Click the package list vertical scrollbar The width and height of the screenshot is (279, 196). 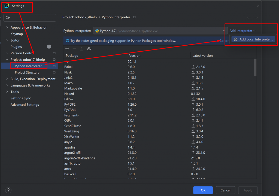coord(255,68)
